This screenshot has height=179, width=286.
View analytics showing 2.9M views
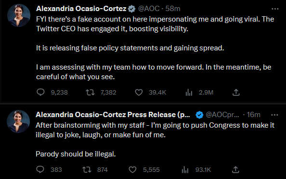189,93
